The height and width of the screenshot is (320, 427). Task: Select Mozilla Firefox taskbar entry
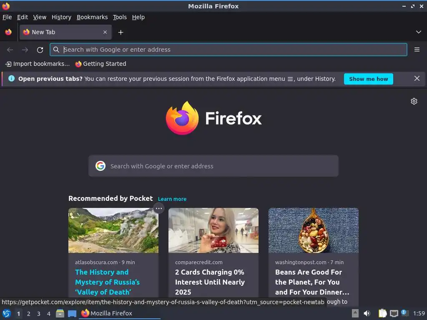[x=120, y=313]
